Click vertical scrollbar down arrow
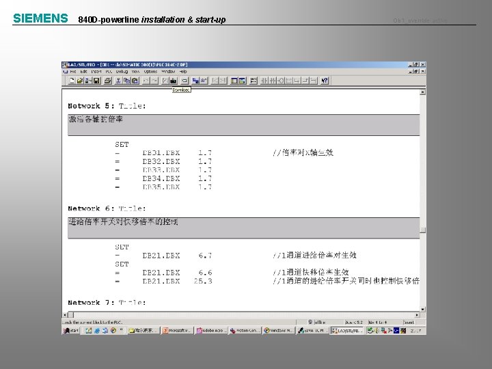 tap(423, 309)
